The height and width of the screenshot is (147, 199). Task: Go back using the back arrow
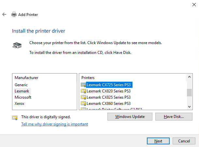coord(4,15)
